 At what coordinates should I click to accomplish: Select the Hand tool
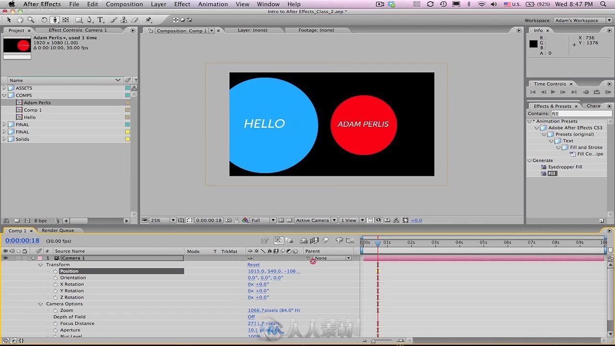click(20, 20)
